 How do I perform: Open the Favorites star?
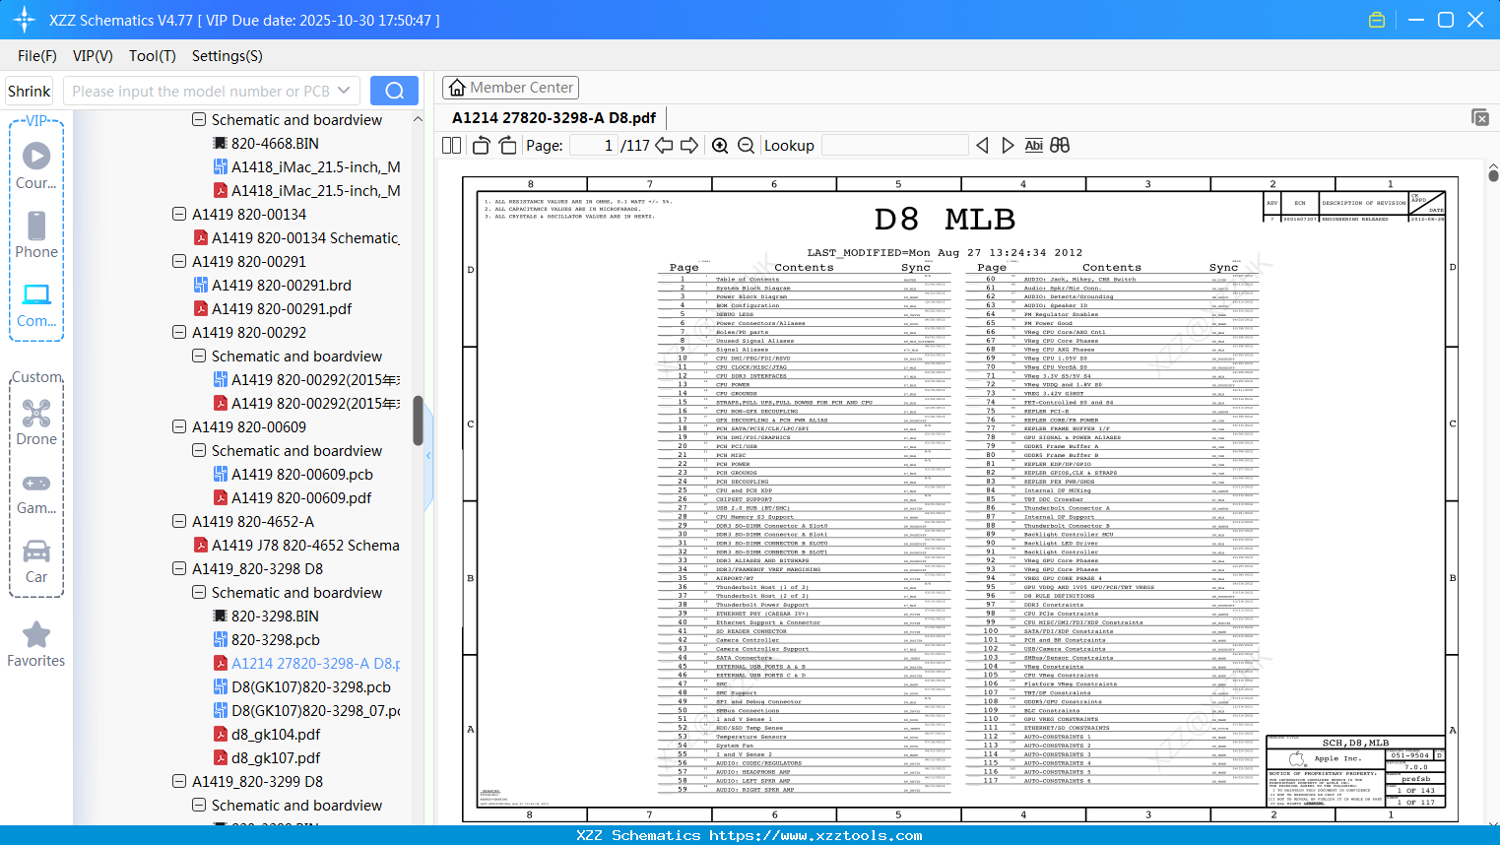36,644
